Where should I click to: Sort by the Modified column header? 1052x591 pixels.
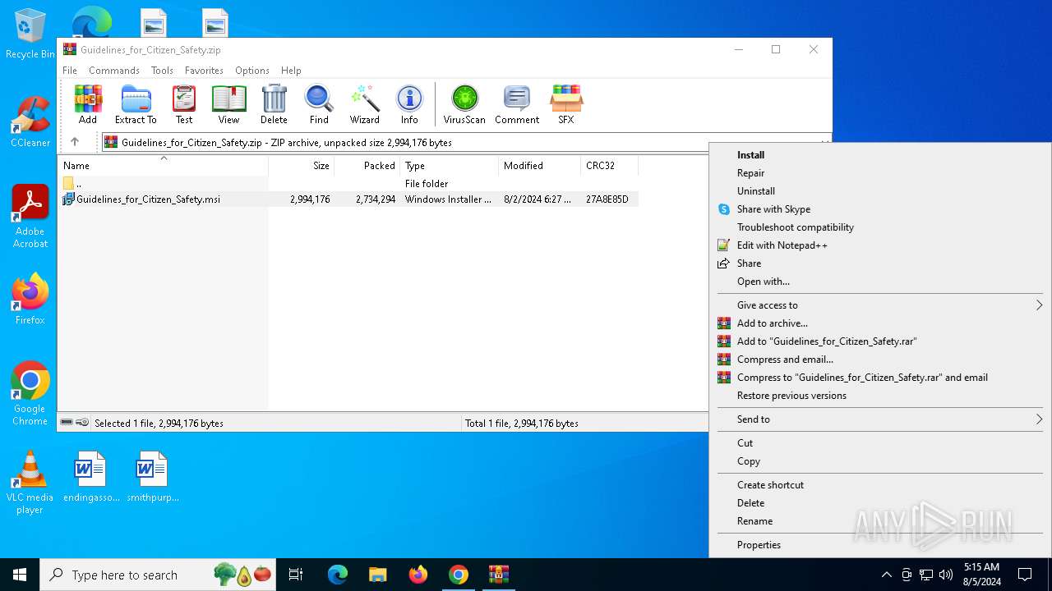pos(540,166)
